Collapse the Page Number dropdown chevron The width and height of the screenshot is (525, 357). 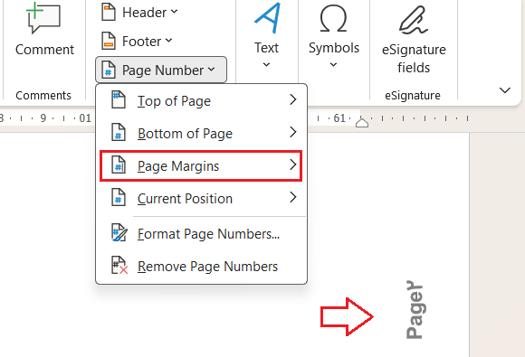click(211, 70)
